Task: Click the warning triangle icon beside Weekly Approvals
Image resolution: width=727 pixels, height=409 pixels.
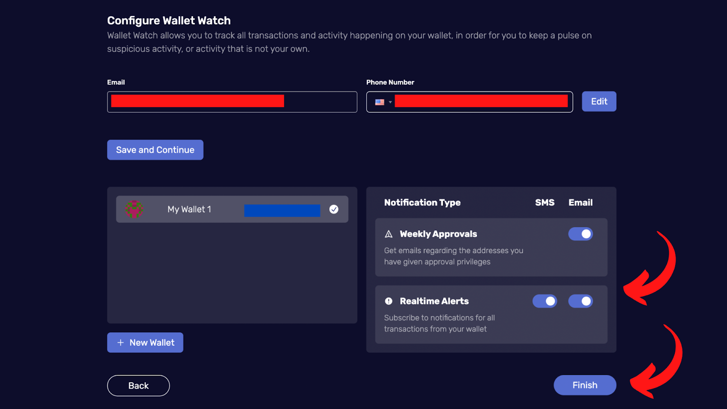Action: [x=388, y=234]
